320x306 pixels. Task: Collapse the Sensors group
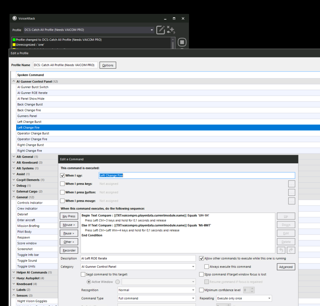(x=13, y=295)
